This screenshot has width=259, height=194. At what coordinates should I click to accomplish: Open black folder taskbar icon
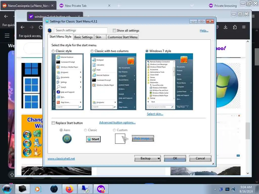[23, 189]
